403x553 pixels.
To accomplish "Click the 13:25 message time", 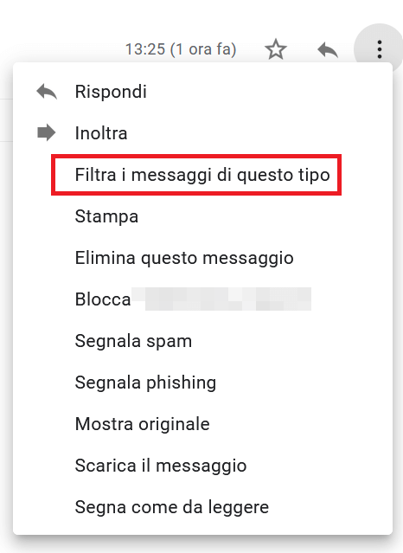I will tap(145, 49).
